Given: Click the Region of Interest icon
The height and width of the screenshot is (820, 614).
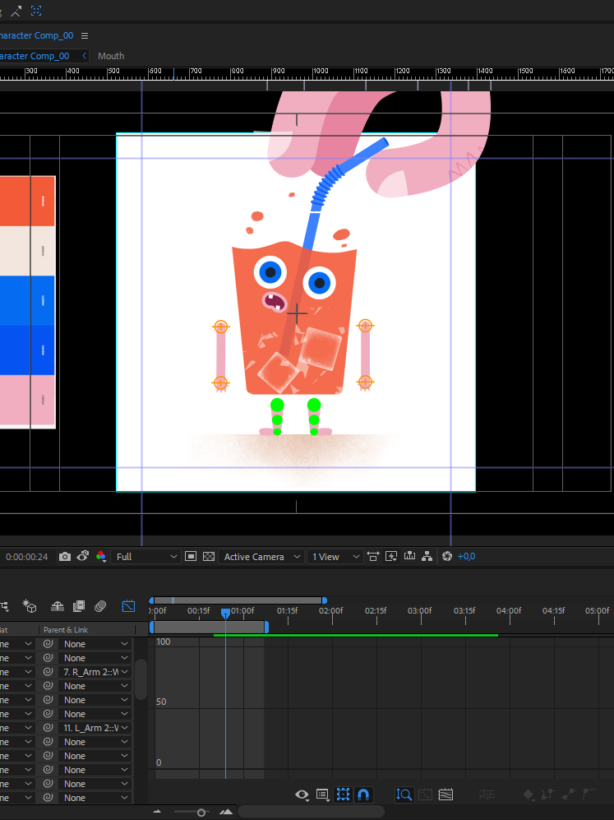Looking at the screenshot, I should 191,557.
